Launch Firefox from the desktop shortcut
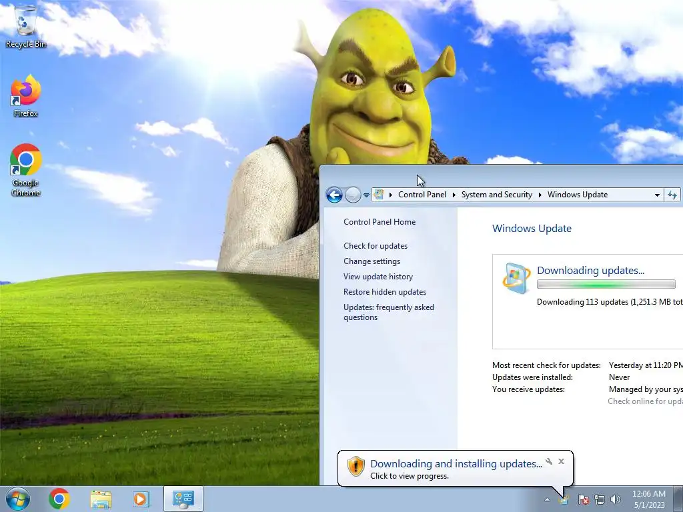The width and height of the screenshot is (683, 512). point(26,96)
